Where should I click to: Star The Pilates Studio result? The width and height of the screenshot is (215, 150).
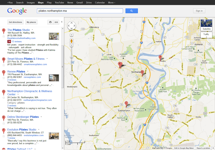click(4, 36)
